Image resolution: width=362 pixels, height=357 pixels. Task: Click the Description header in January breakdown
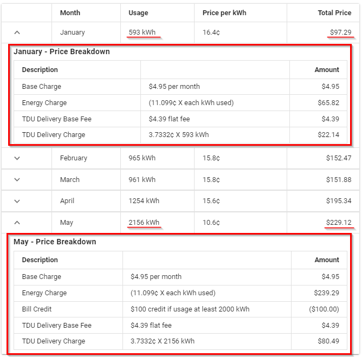coord(40,70)
